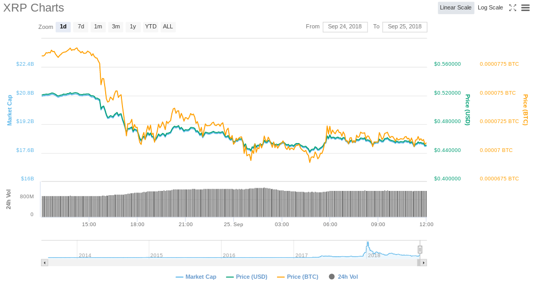This screenshot has width=533, height=284.
Task: Toggle Price (BTC) series in legend
Action: click(298, 277)
